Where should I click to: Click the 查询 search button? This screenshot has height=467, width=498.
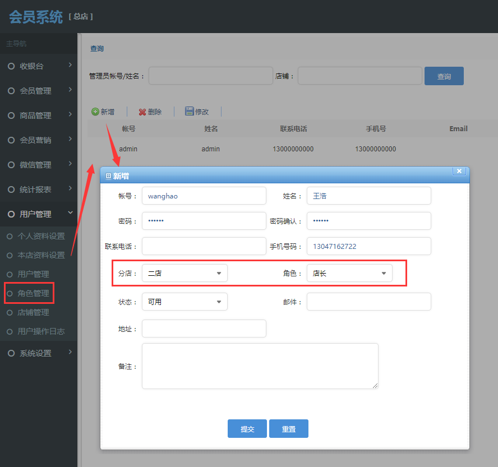click(444, 76)
